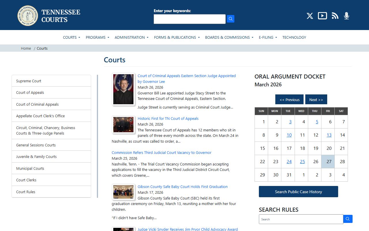
Task: Expand the Forms & Publications dropdown
Action: (x=177, y=37)
